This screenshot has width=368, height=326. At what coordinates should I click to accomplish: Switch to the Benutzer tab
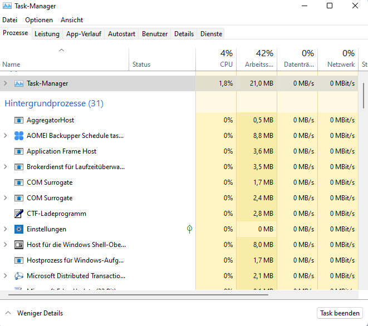(155, 34)
